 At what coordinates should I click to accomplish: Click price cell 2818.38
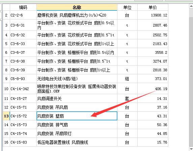pos(153,70)
